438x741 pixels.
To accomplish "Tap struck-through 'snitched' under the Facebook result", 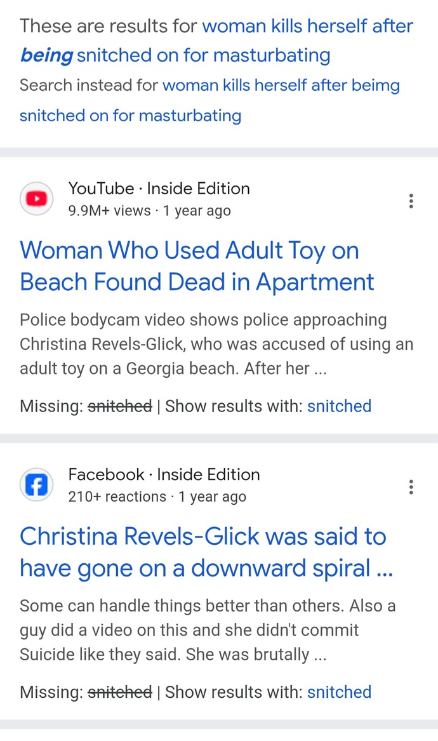I will [x=120, y=692].
